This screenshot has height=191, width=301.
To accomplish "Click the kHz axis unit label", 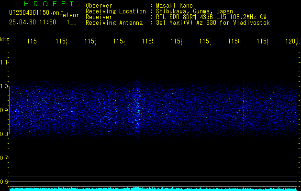I will 5,39.
